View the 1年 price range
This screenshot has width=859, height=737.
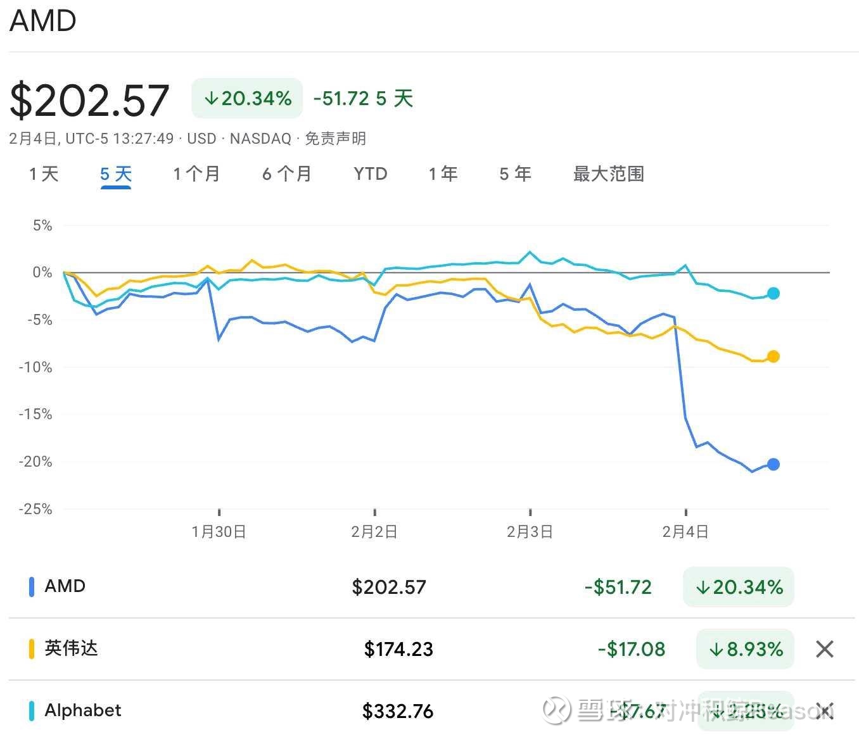(443, 174)
